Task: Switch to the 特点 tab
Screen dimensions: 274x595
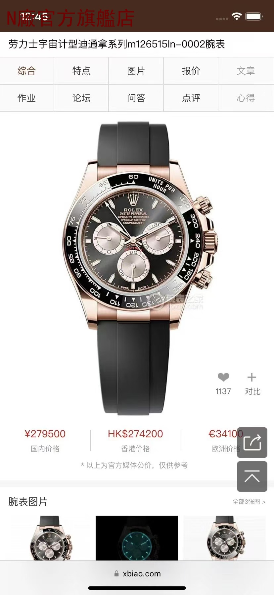Action: (81, 71)
